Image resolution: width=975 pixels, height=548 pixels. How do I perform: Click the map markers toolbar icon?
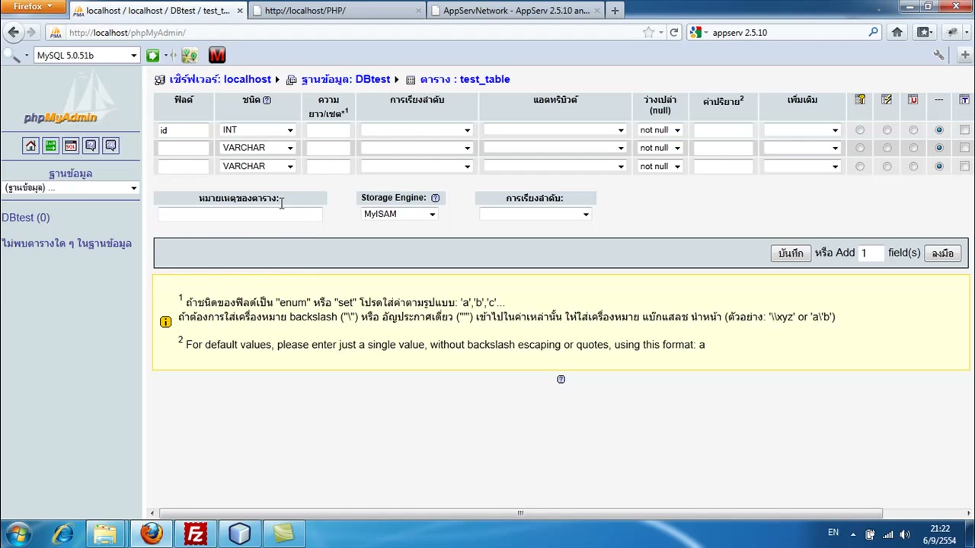click(x=190, y=55)
